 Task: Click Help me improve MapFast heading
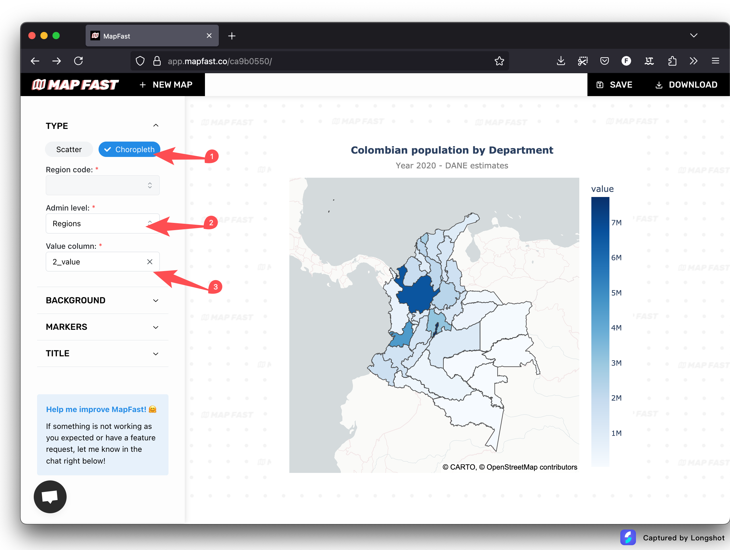pos(101,409)
